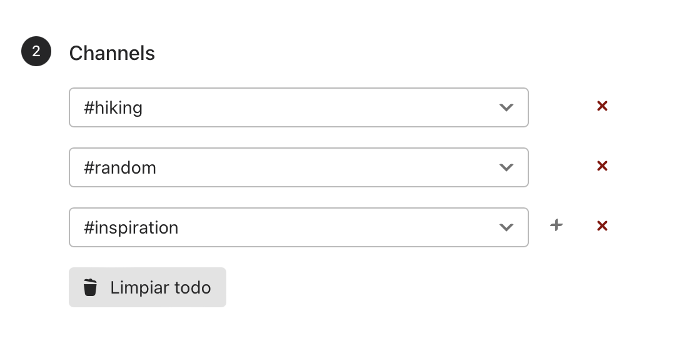
Task: Click the words Limpiar todo
Action: point(161,288)
